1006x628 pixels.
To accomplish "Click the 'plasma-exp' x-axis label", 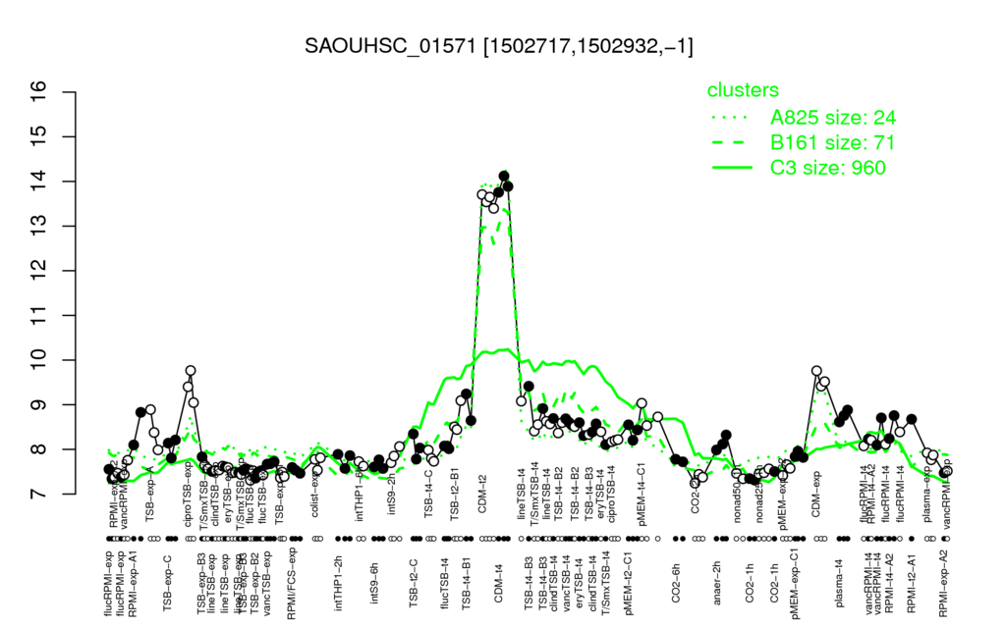I will coord(927,496).
